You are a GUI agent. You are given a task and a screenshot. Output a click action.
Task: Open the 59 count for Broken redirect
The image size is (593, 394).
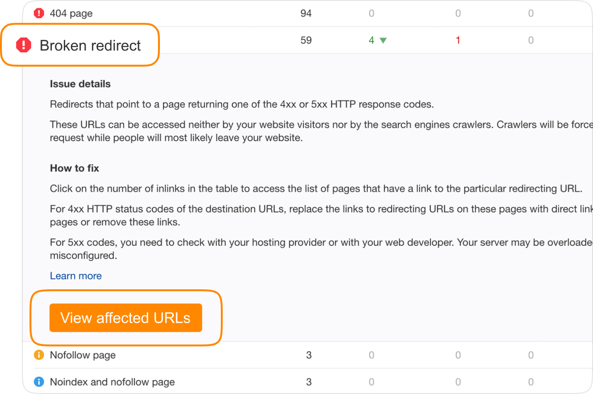tap(306, 40)
